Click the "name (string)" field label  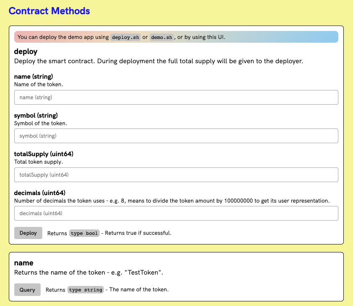[33, 77]
